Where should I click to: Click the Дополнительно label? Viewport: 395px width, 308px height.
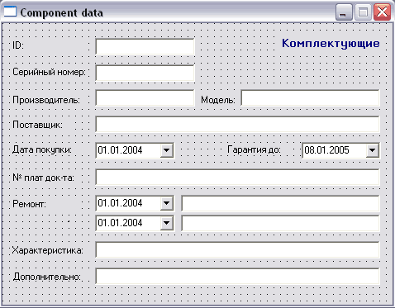coord(47,277)
